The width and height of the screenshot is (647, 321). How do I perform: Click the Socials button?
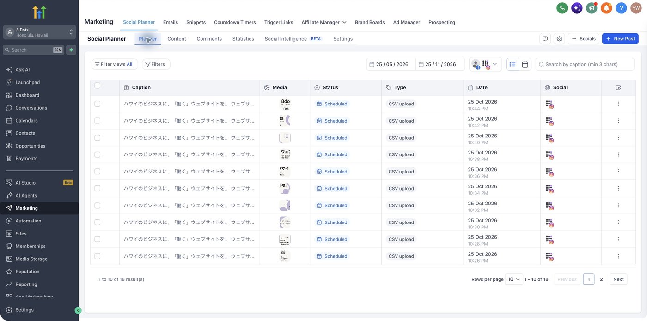pyautogui.click(x=583, y=39)
